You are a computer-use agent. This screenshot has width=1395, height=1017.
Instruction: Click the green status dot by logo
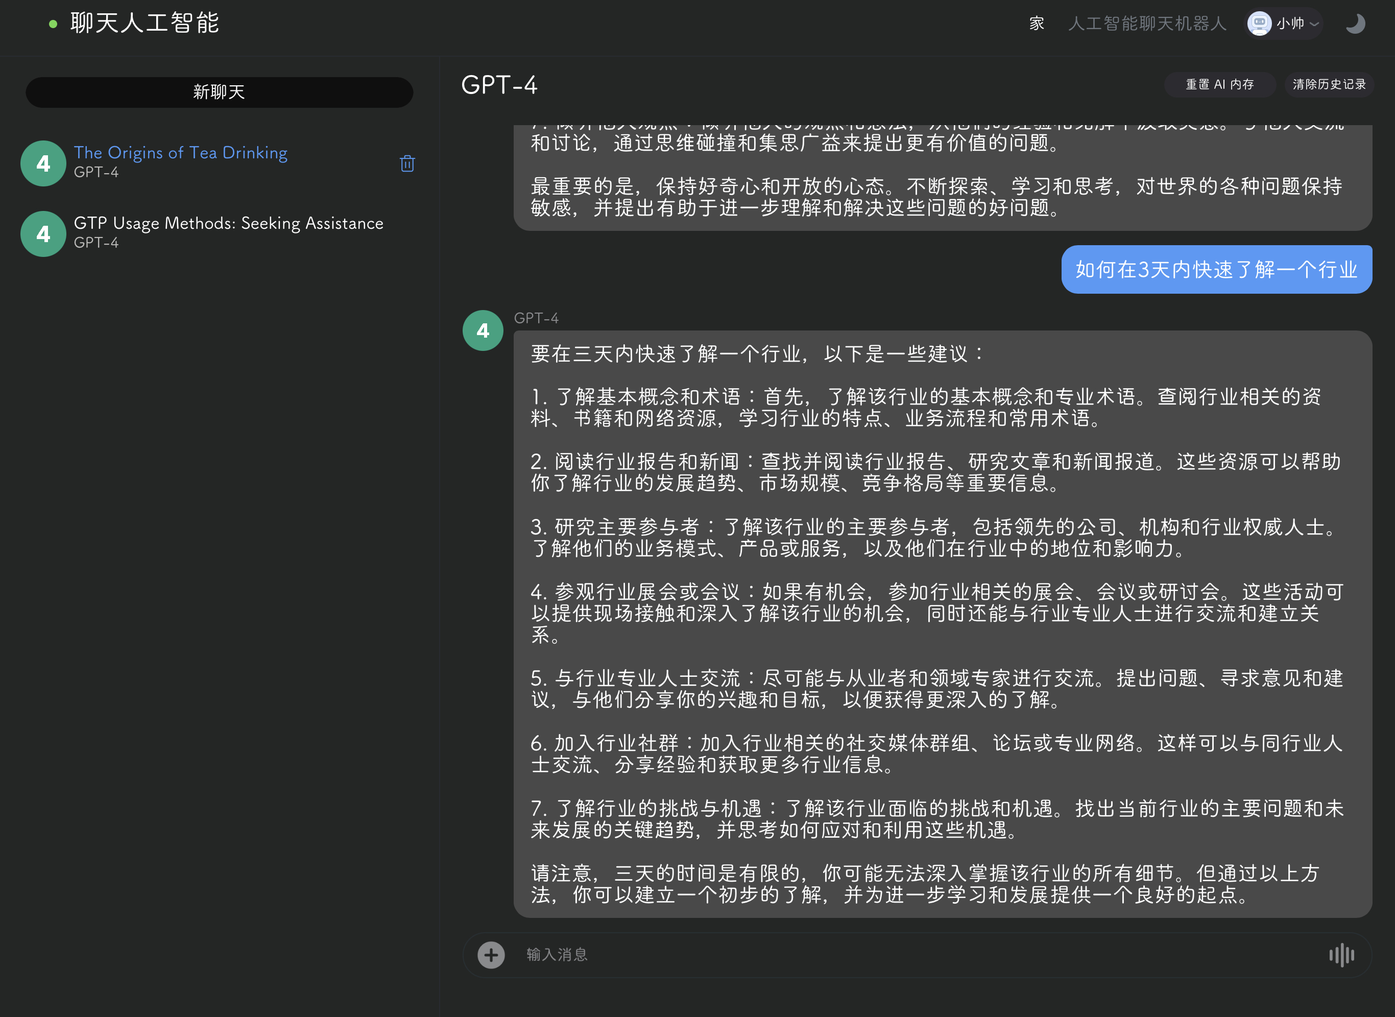53,24
